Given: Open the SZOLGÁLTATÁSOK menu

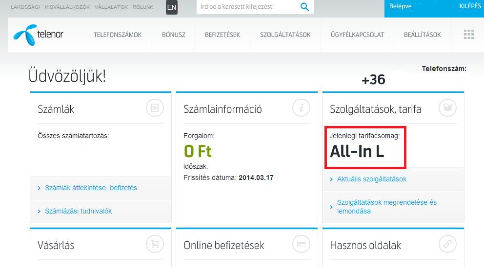Looking at the screenshot, I should pyautogui.click(x=285, y=35).
